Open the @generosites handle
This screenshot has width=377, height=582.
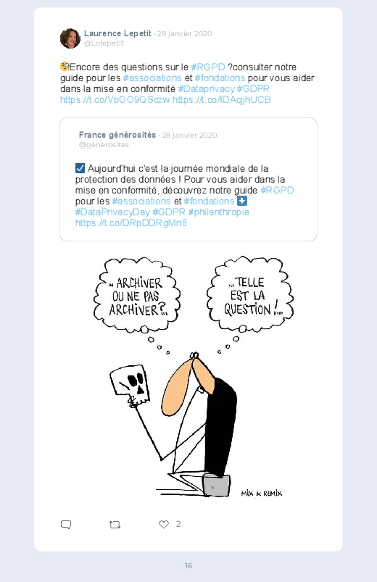[104, 145]
